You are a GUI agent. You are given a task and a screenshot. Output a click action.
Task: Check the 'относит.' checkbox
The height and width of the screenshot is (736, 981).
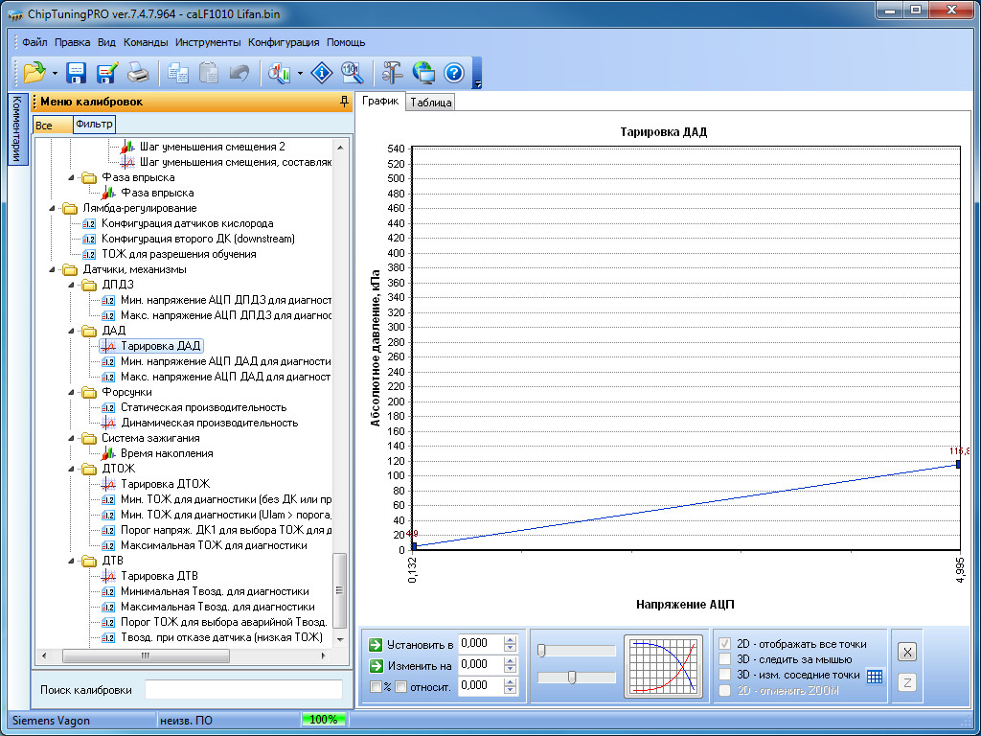(x=401, y=686)
